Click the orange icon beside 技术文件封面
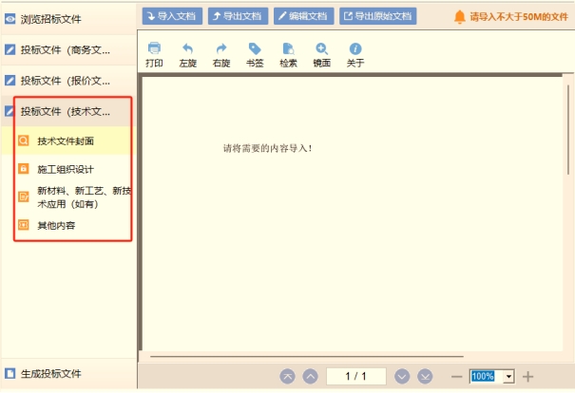Screen dimensions: 575x393 click(24, 140)
